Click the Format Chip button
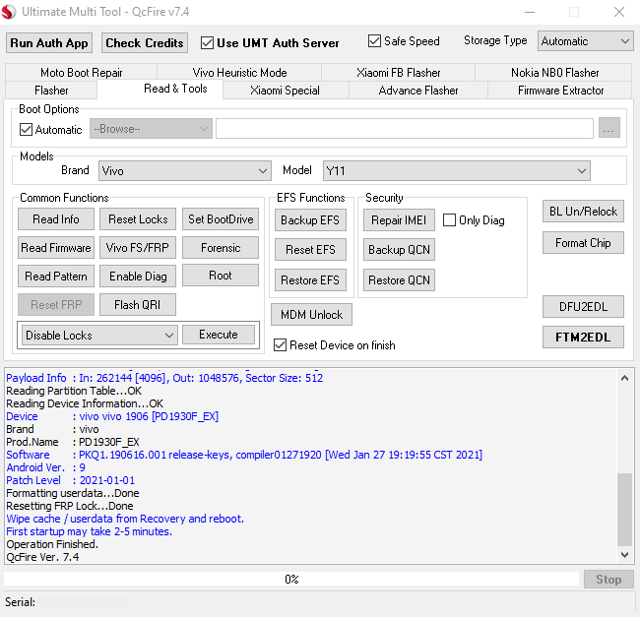 (x=583, y=243)
